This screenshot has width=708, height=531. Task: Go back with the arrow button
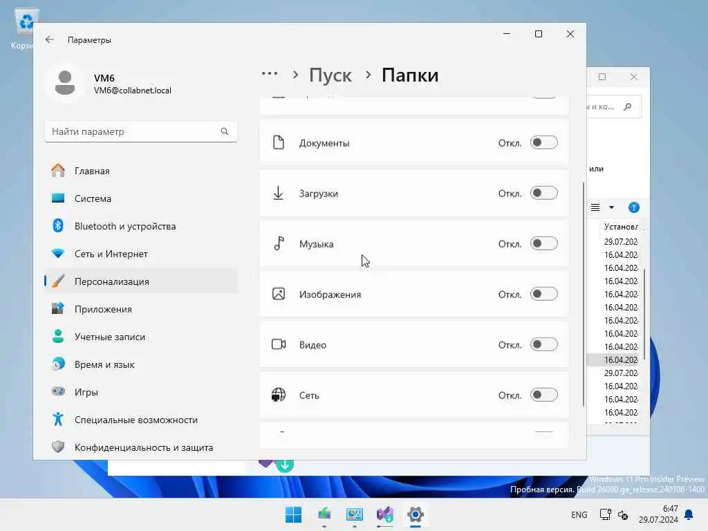coord(50,39)
